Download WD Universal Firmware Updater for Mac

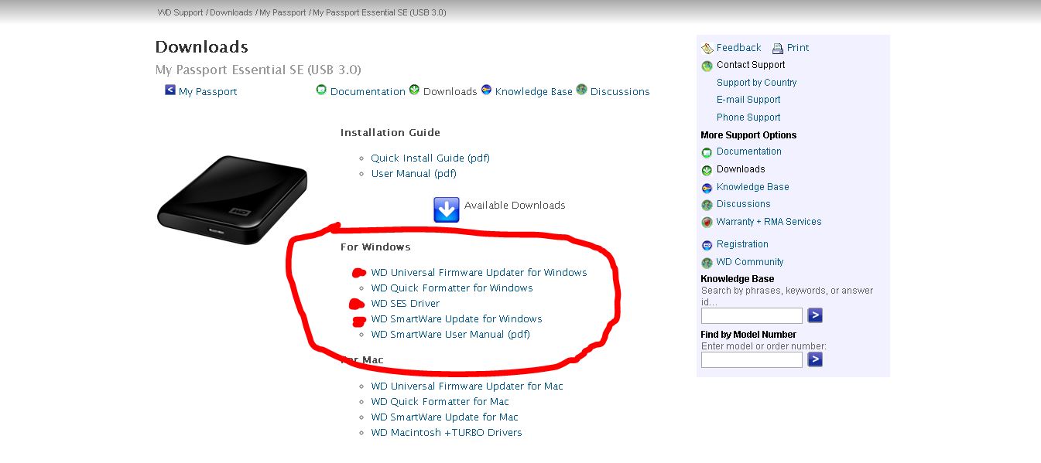pos(467,386)
